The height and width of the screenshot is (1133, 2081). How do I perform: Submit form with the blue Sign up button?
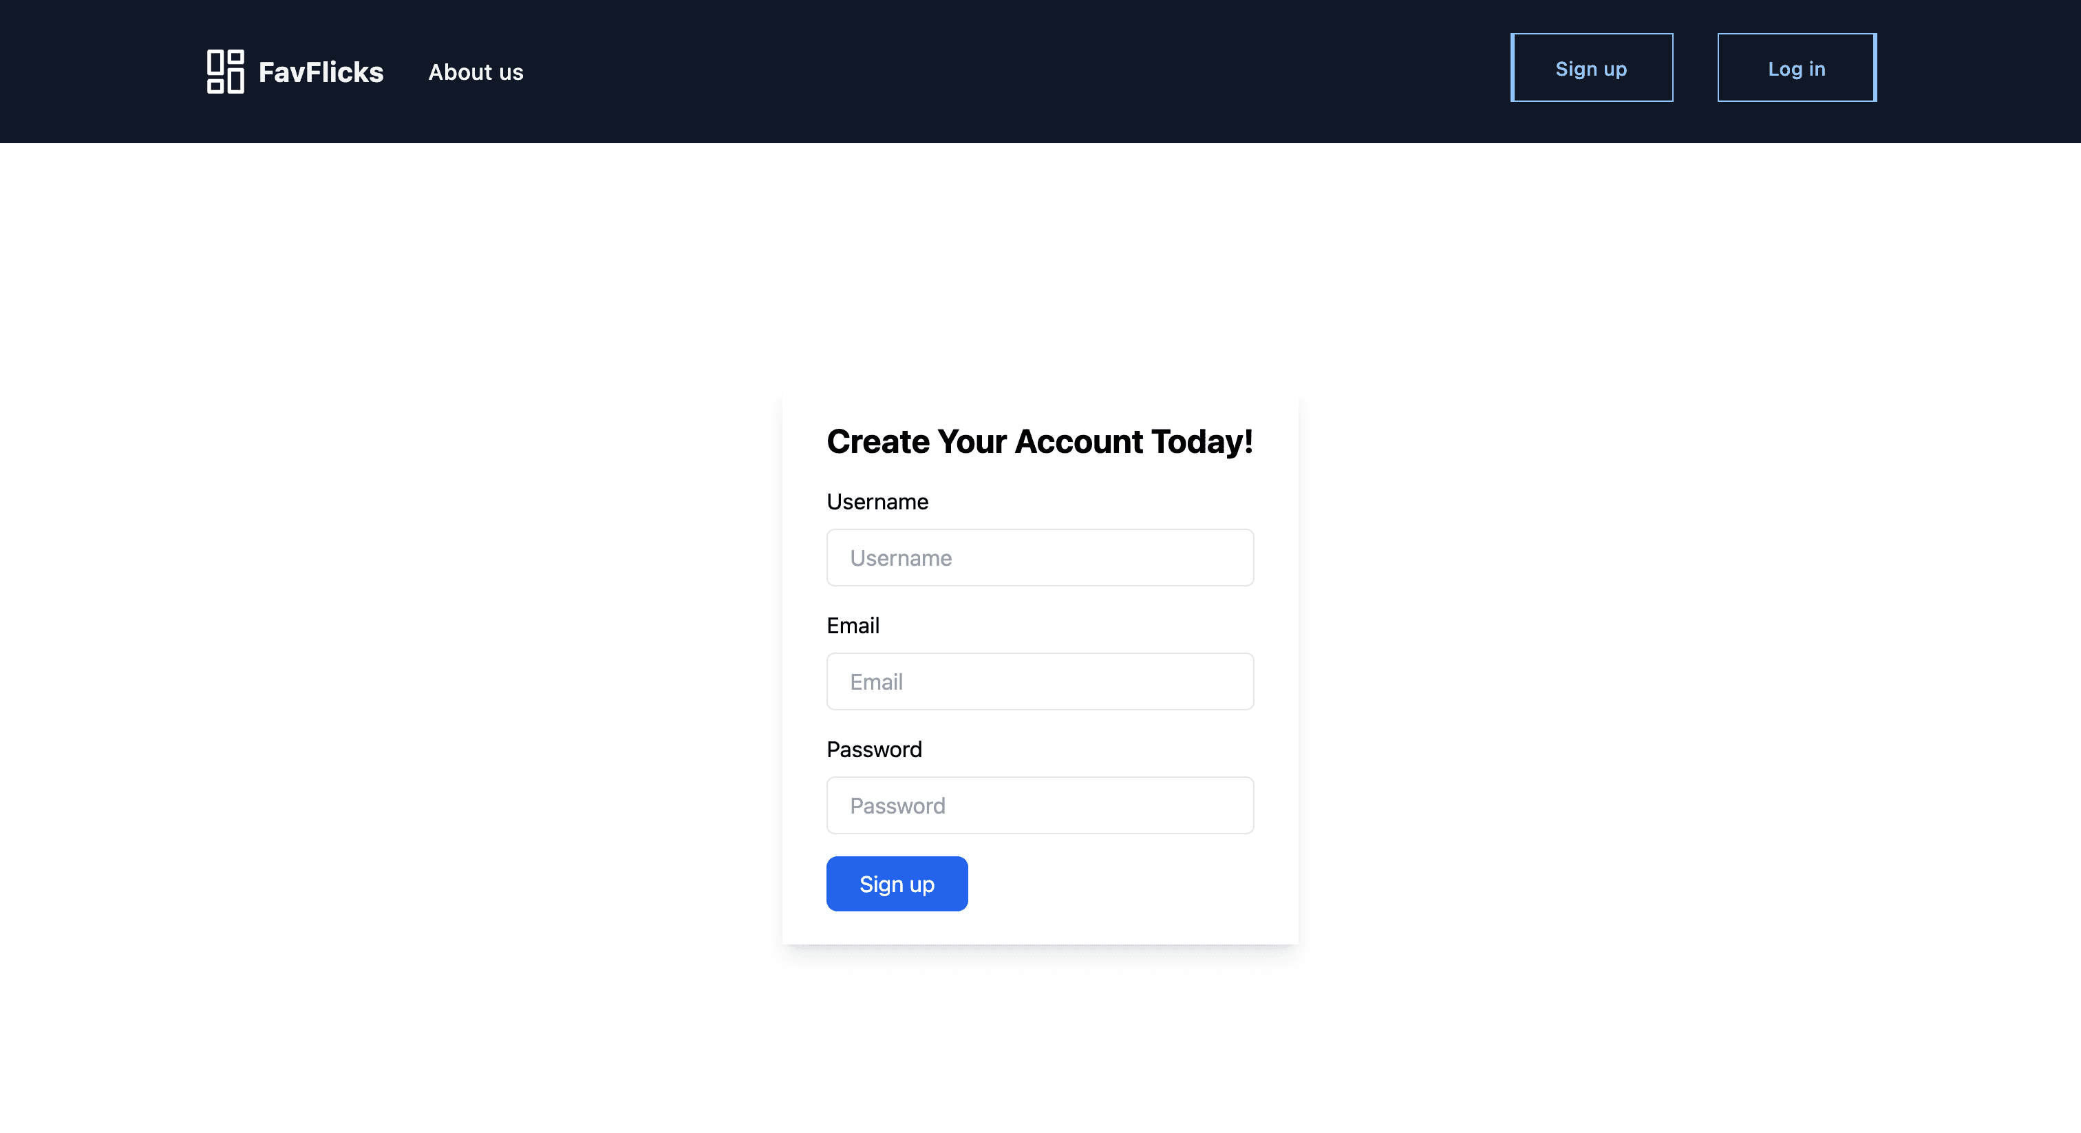point(897,883)
